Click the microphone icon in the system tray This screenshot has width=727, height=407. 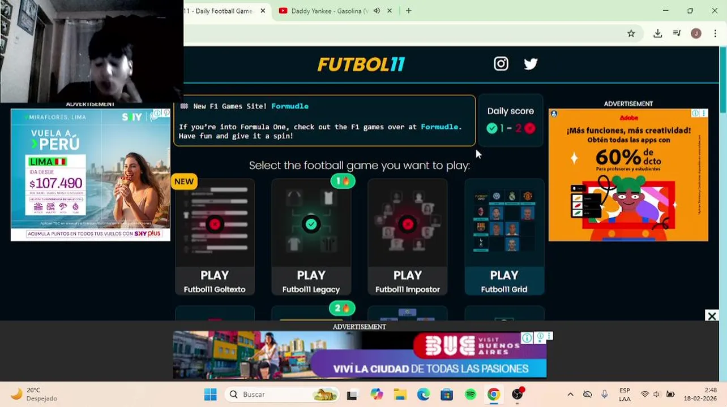(x=605, y=395)
